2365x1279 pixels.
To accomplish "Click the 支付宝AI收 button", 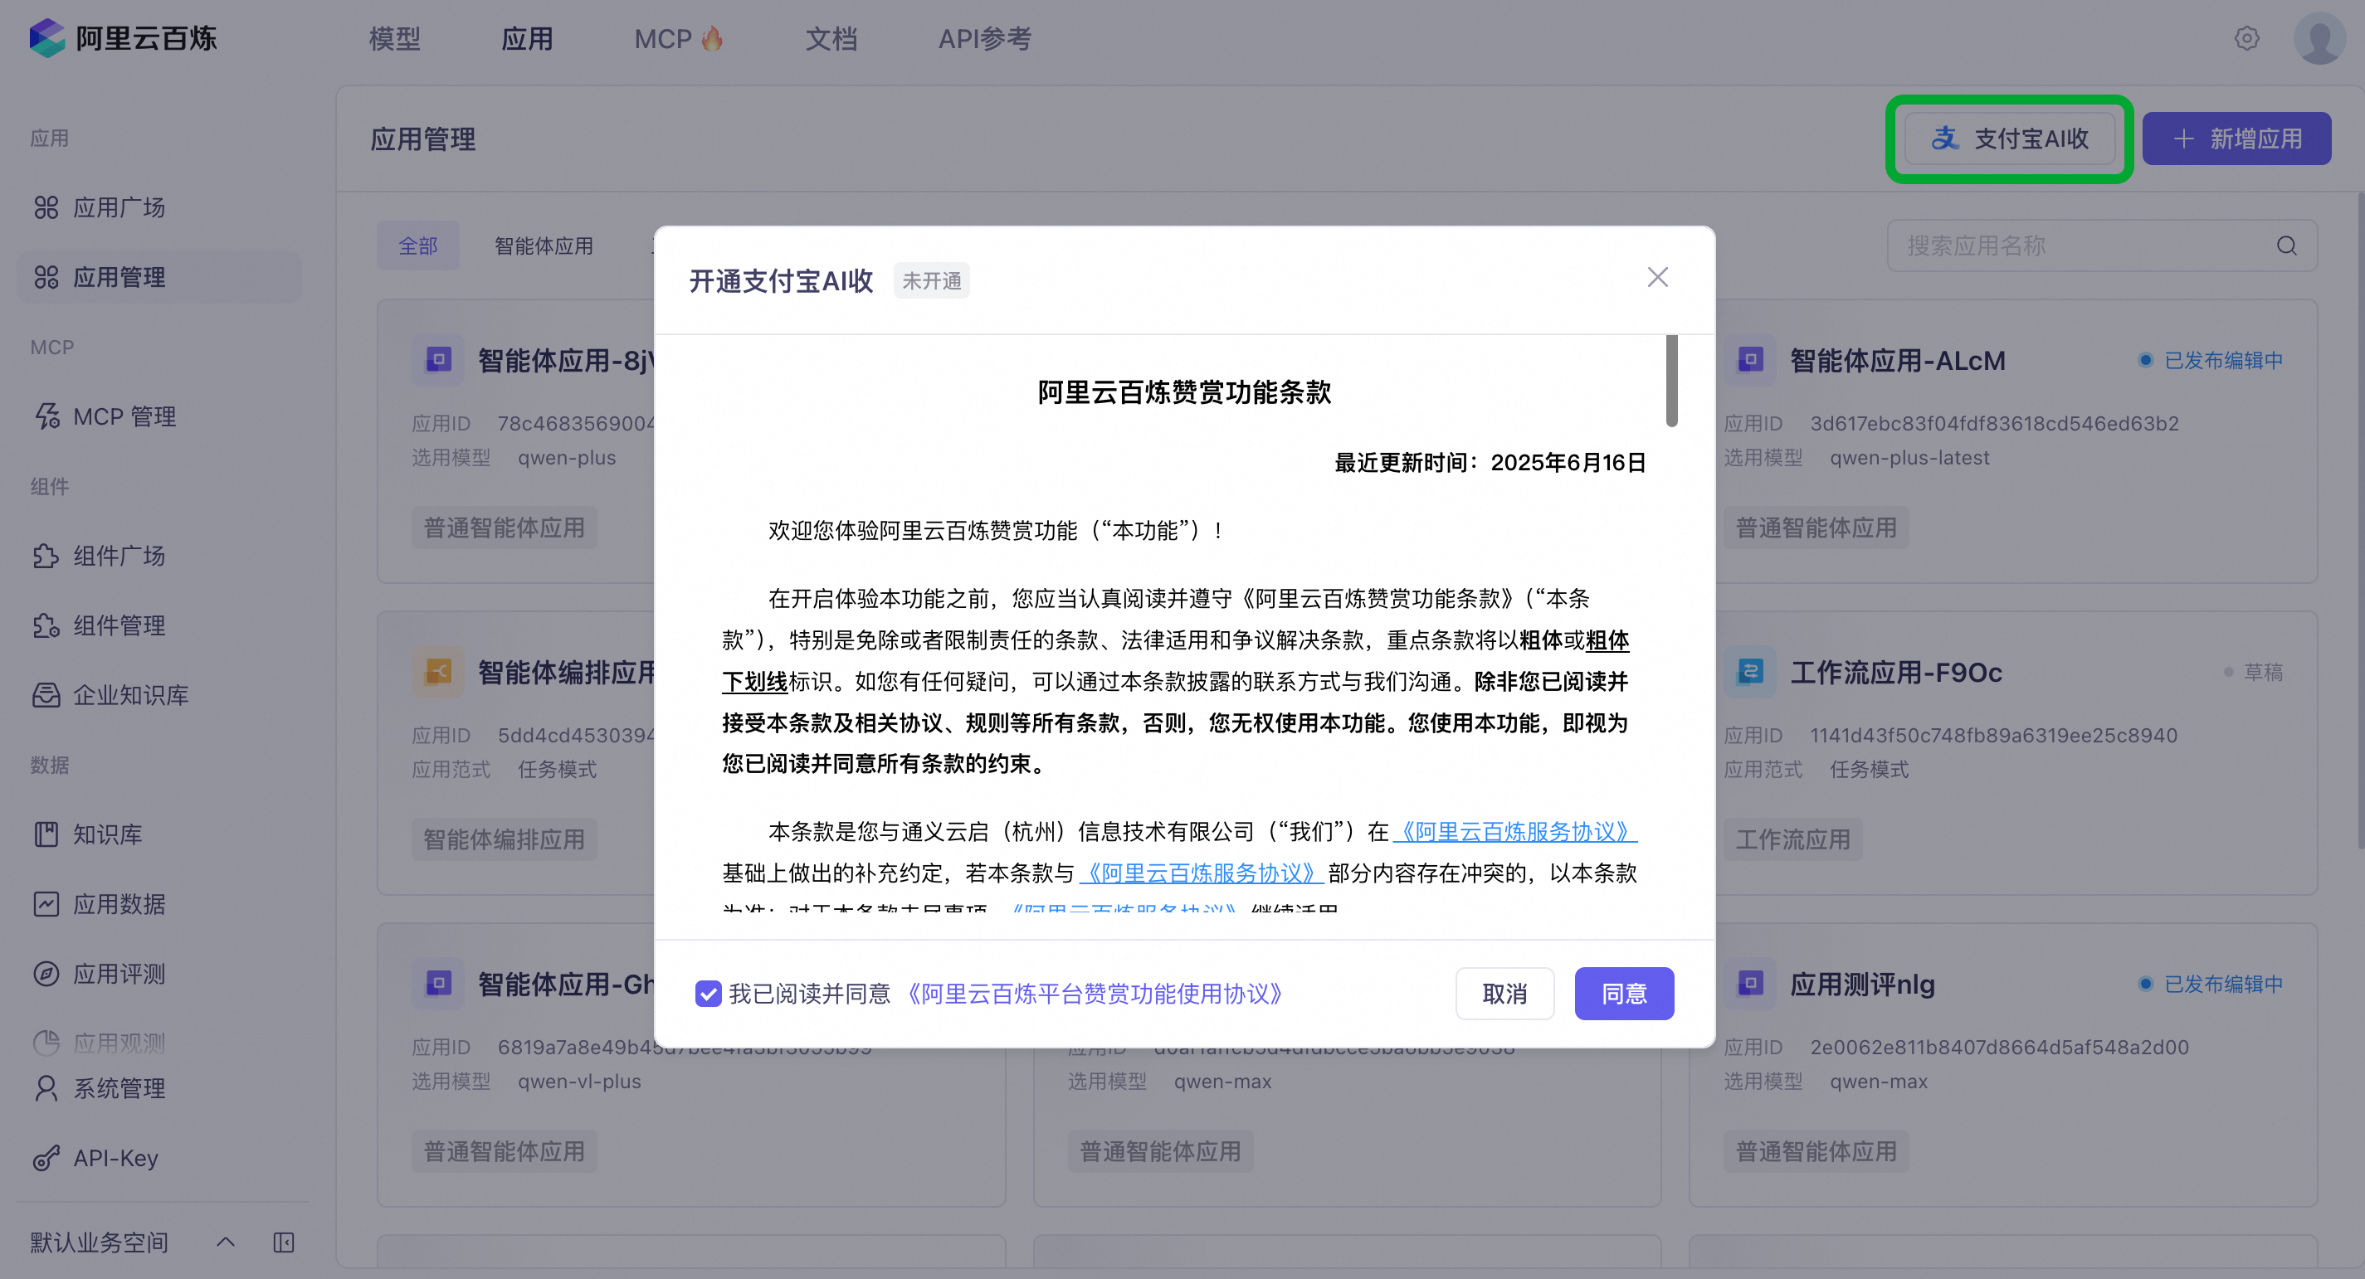I will tap(2010, 139).
